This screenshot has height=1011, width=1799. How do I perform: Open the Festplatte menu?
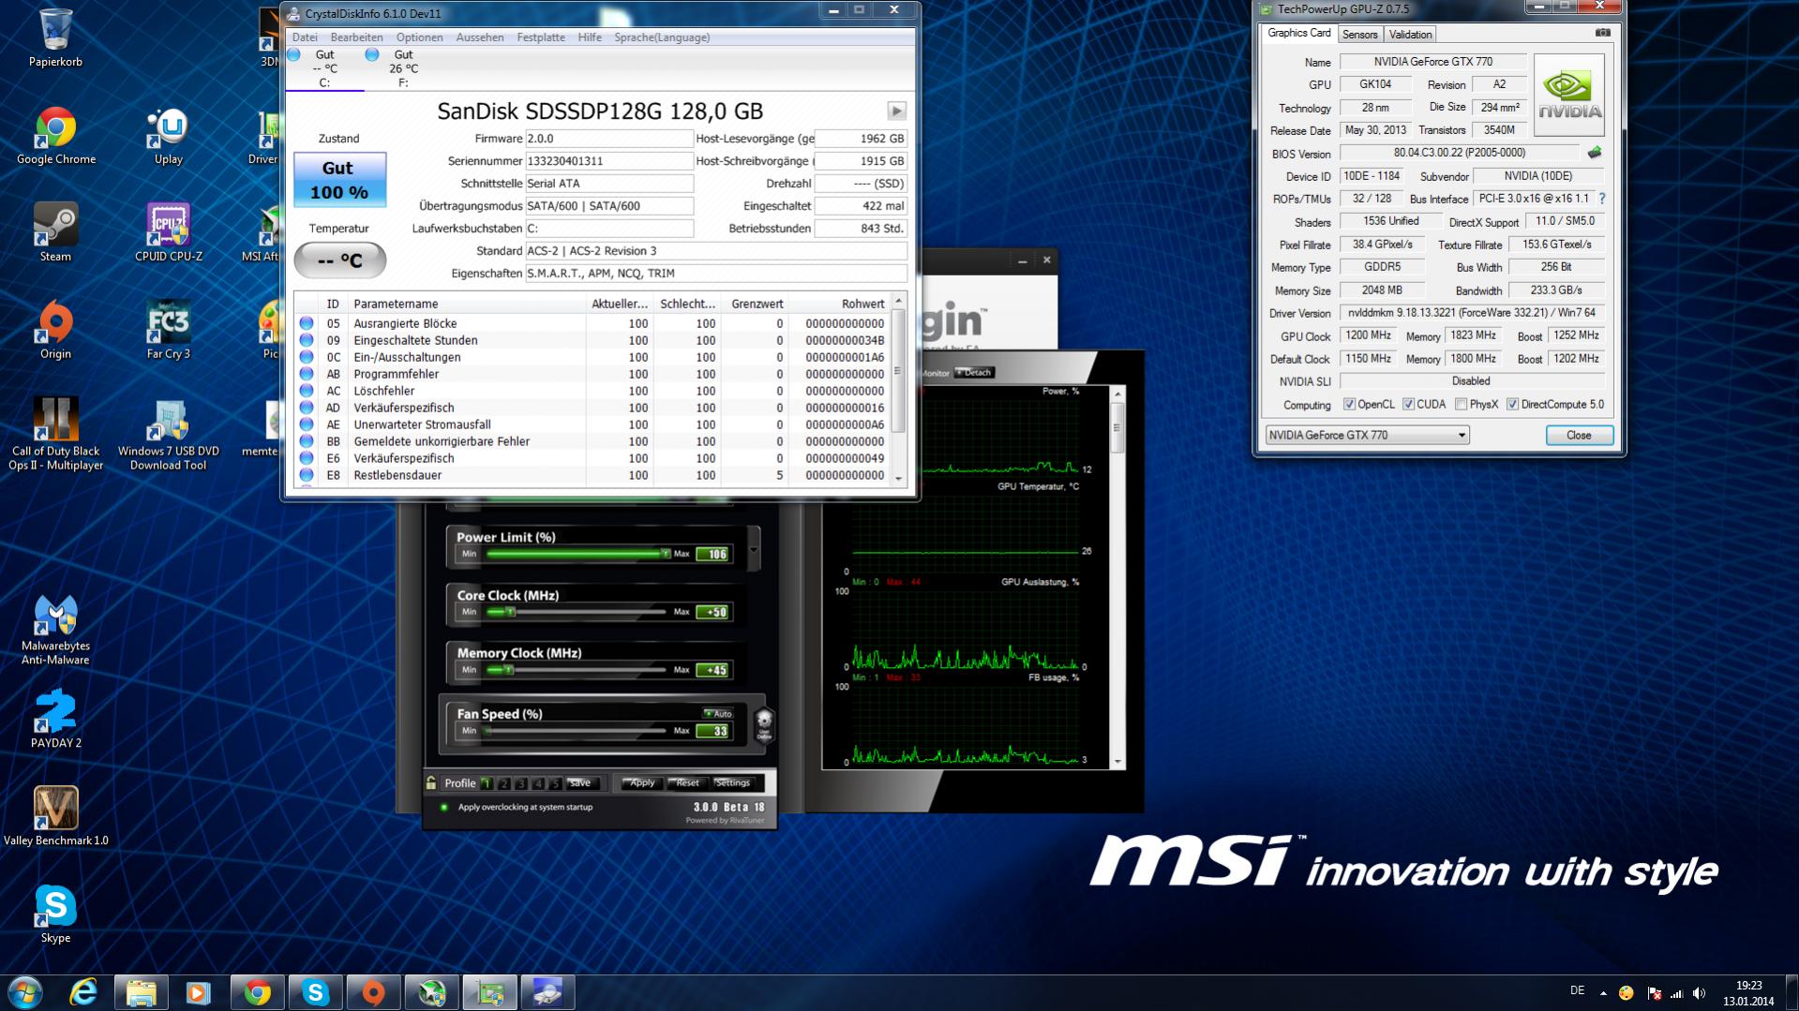click(541, 37)
